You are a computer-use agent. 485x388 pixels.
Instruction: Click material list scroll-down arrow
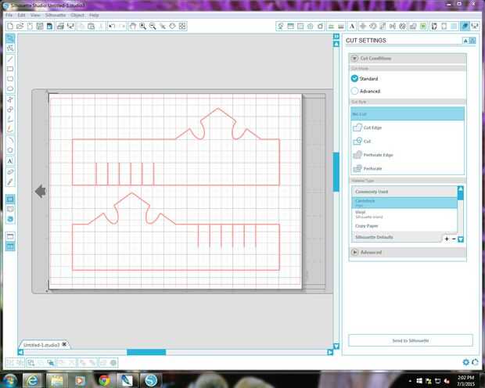coord(461,239)
